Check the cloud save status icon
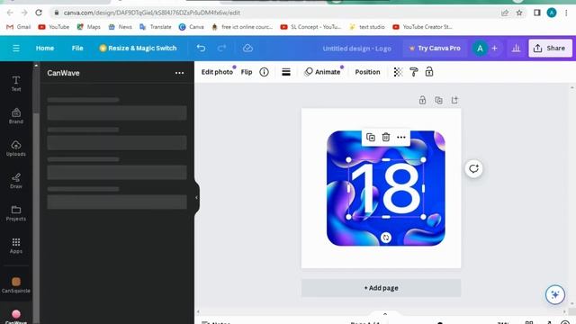This screenshot has width=576, height=324. pos(247,48)
